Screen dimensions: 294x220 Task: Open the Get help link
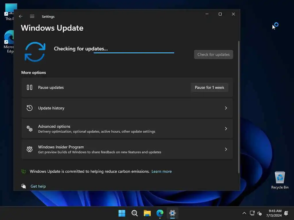[x=38, y=186]
